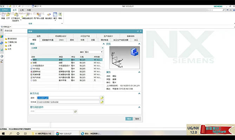Image resolution: width=235 pixels, height=140 pixels.
Task: Select Mechatronics Concept Design tab
Action: (61, 36)
